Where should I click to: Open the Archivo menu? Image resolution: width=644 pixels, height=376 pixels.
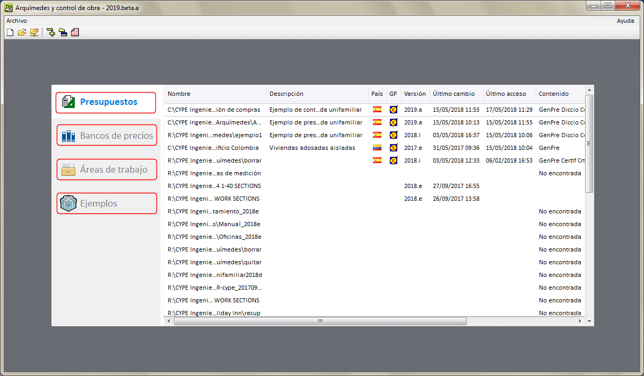coord(16,21)
